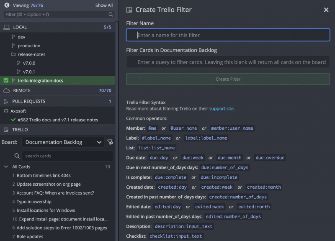Close the Create Trello Filter panel
The width and height of the screenshot is (335, 241).
(326, 10)
